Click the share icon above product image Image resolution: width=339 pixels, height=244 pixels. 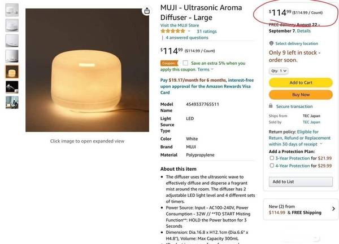[x=147, y=11]
